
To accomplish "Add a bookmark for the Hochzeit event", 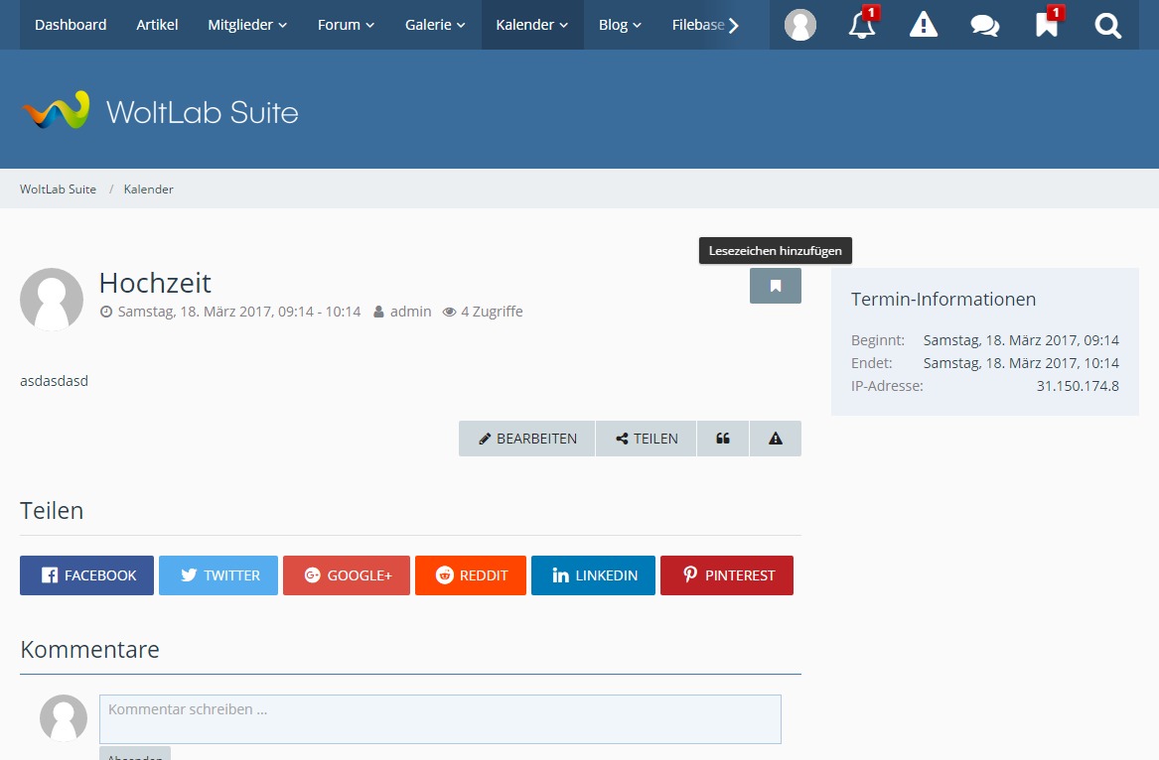I will pyautogui.click(x=776, y=286).
